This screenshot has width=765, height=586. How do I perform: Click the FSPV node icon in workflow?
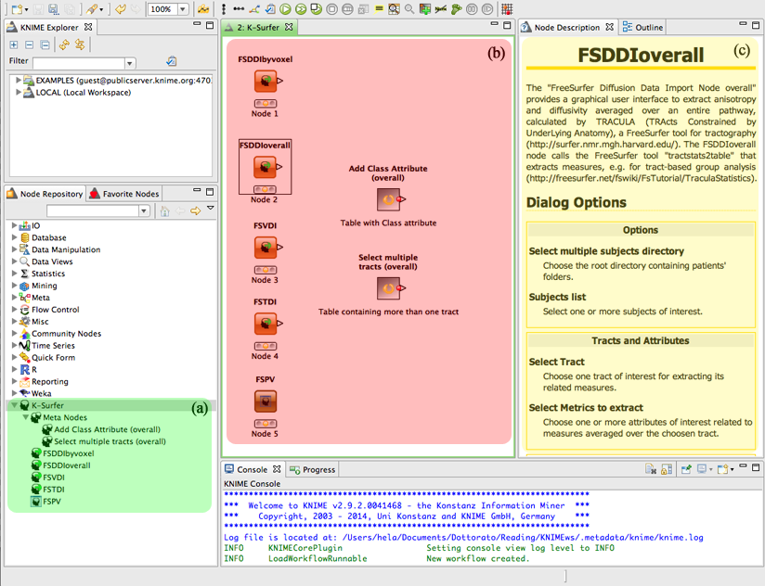tap(266, 401)
